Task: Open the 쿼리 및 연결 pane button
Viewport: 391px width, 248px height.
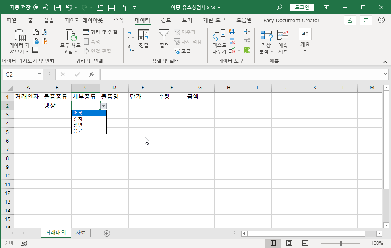Action: [x=100, y=32]
